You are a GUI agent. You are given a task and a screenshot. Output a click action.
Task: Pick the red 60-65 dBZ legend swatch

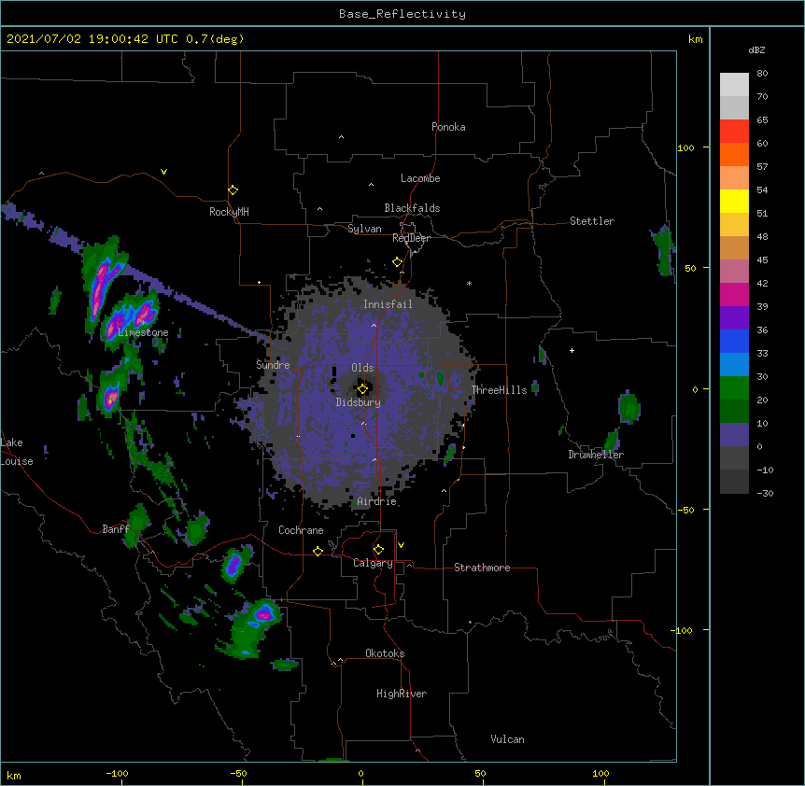(x=734, y=132)
